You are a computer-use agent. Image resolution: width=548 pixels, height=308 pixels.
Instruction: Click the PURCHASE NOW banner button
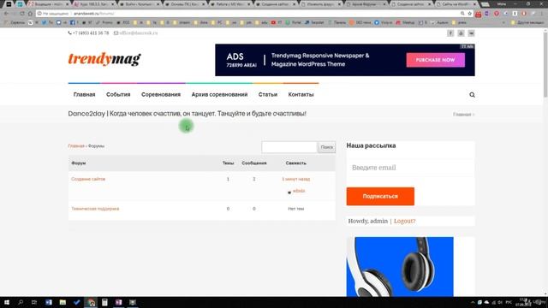(x=436, y=60)
